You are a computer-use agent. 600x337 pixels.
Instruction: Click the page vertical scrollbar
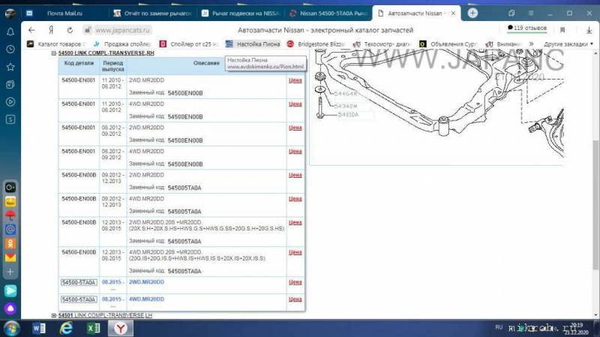pyautogui.click(x=595, y=204)
